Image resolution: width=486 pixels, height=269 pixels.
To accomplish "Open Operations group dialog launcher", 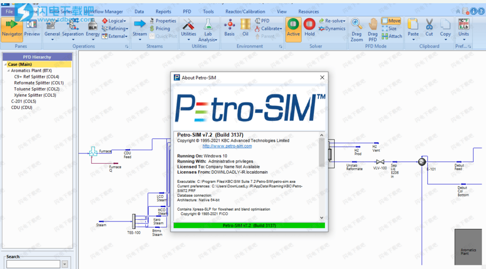I will pos(127,47).
